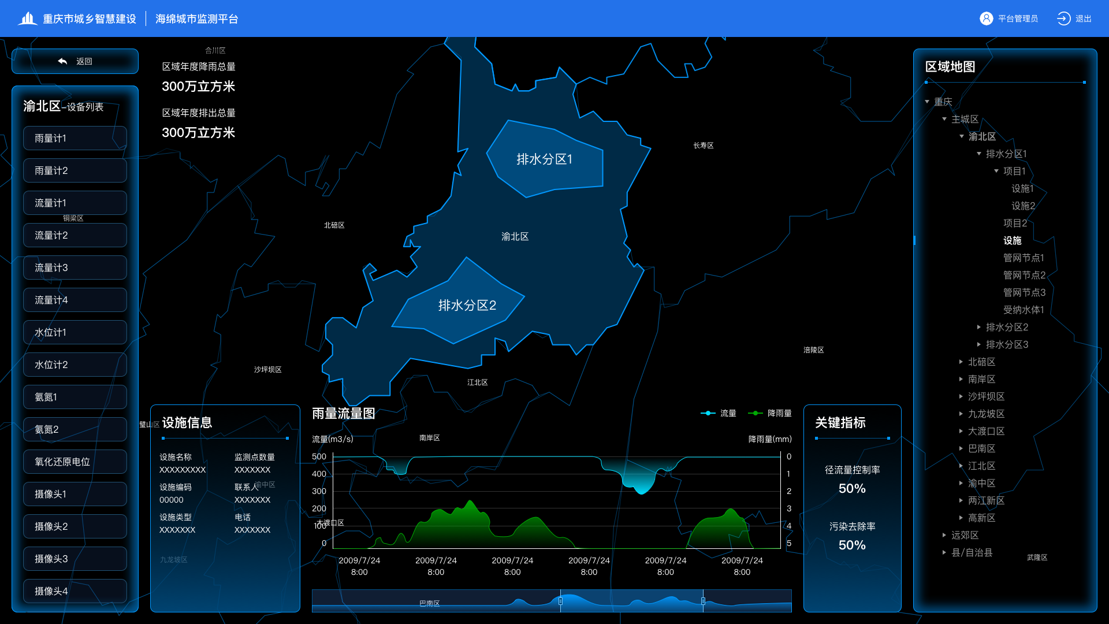Click the return arrow icon
Image resolution: width=1109 pixels, height=624 pixels.
62,61
